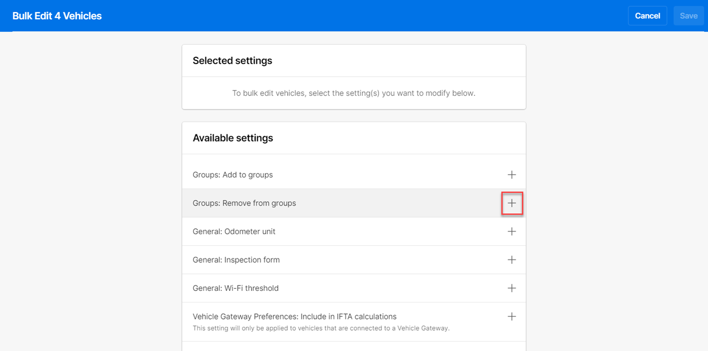The height and width of the screenshot is (351, 708).
Task: Select the General: Wi-Fi threshold row
Action: click(353, 288)
